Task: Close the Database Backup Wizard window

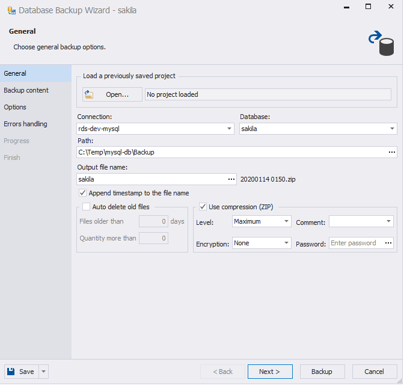Action: coord(391,7)
